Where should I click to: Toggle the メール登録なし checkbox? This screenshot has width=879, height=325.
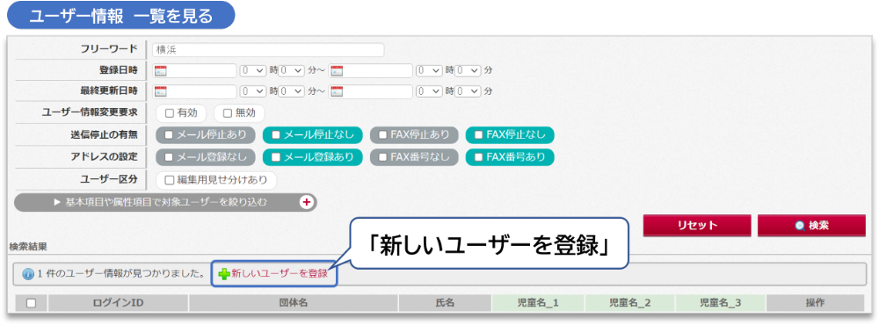[x=168, y=157]
